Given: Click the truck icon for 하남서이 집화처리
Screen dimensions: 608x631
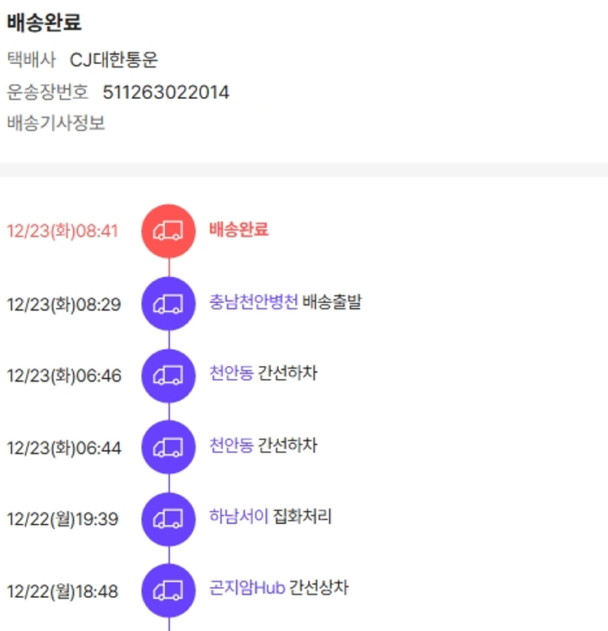Looking at the screenshot, I should click(169, 518).
